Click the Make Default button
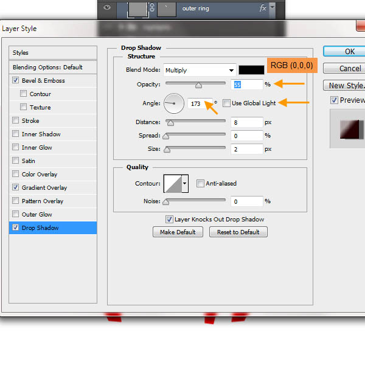Image resolution: width=365 pixels, height=365 pixels. point(178,232)
